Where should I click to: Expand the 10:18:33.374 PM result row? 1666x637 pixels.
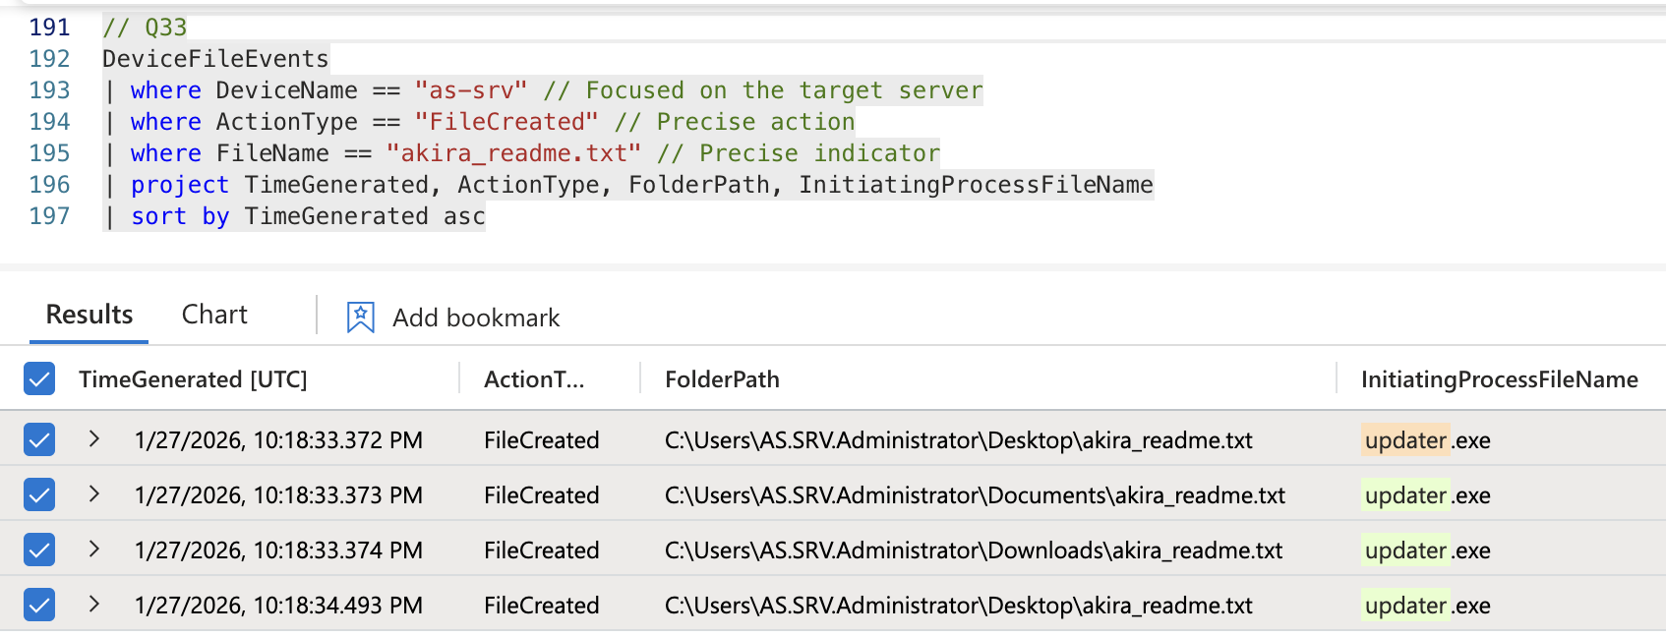click(x=94, y=550)
